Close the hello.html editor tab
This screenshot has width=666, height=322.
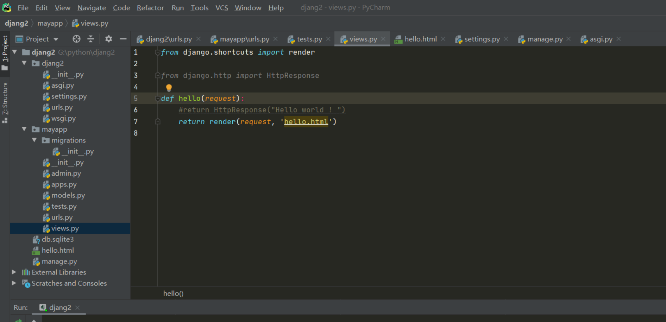click(x=443, y=39)
